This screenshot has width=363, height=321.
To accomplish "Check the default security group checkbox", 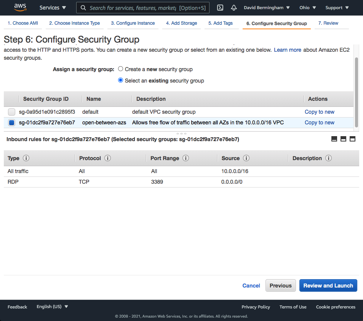I will tap(11, 112).
